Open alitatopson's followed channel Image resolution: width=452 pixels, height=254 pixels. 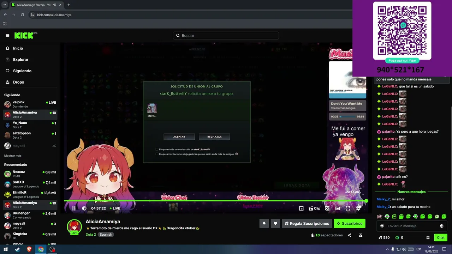click(x=30, y=135)
